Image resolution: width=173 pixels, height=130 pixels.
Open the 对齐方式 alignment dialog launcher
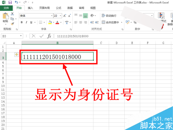point(122,29)
